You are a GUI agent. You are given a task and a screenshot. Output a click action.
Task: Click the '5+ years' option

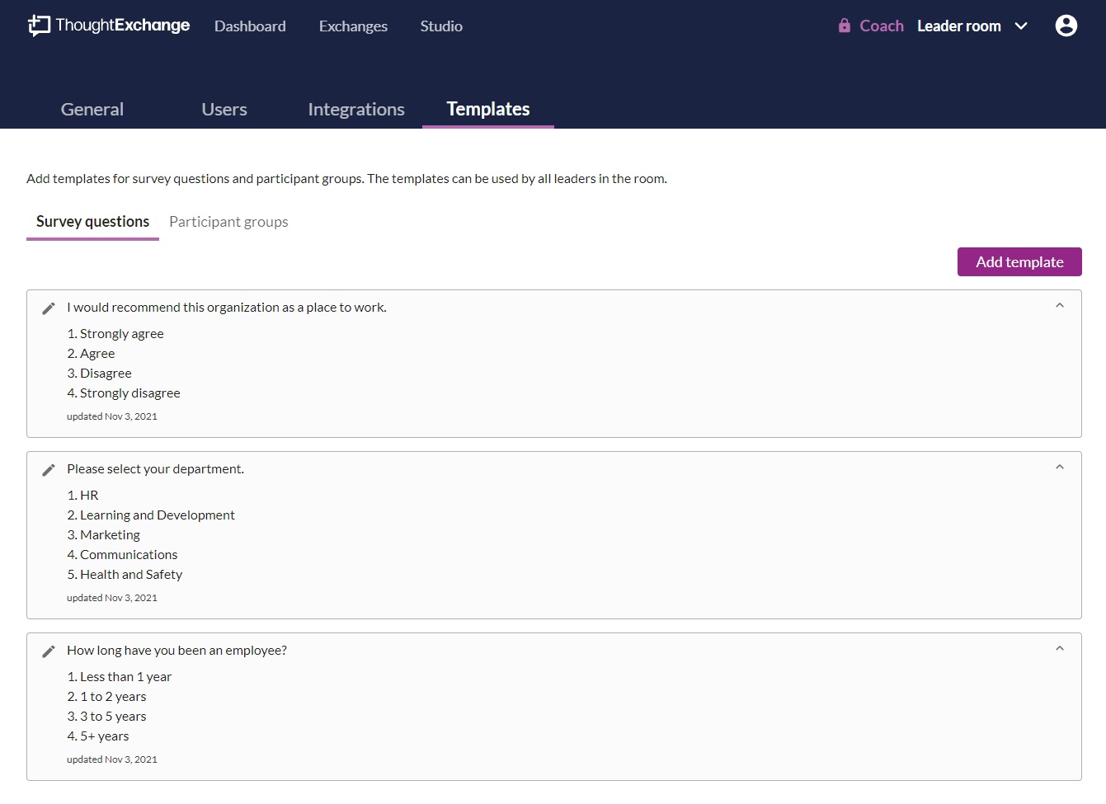pos(98,736)
